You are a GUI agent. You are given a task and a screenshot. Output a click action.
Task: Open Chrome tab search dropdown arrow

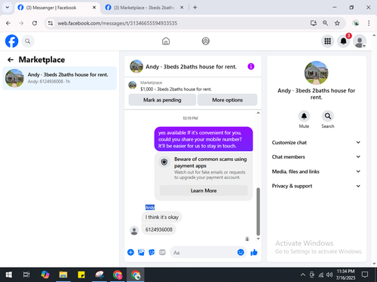pyautogui.click(x=8, y=8)
